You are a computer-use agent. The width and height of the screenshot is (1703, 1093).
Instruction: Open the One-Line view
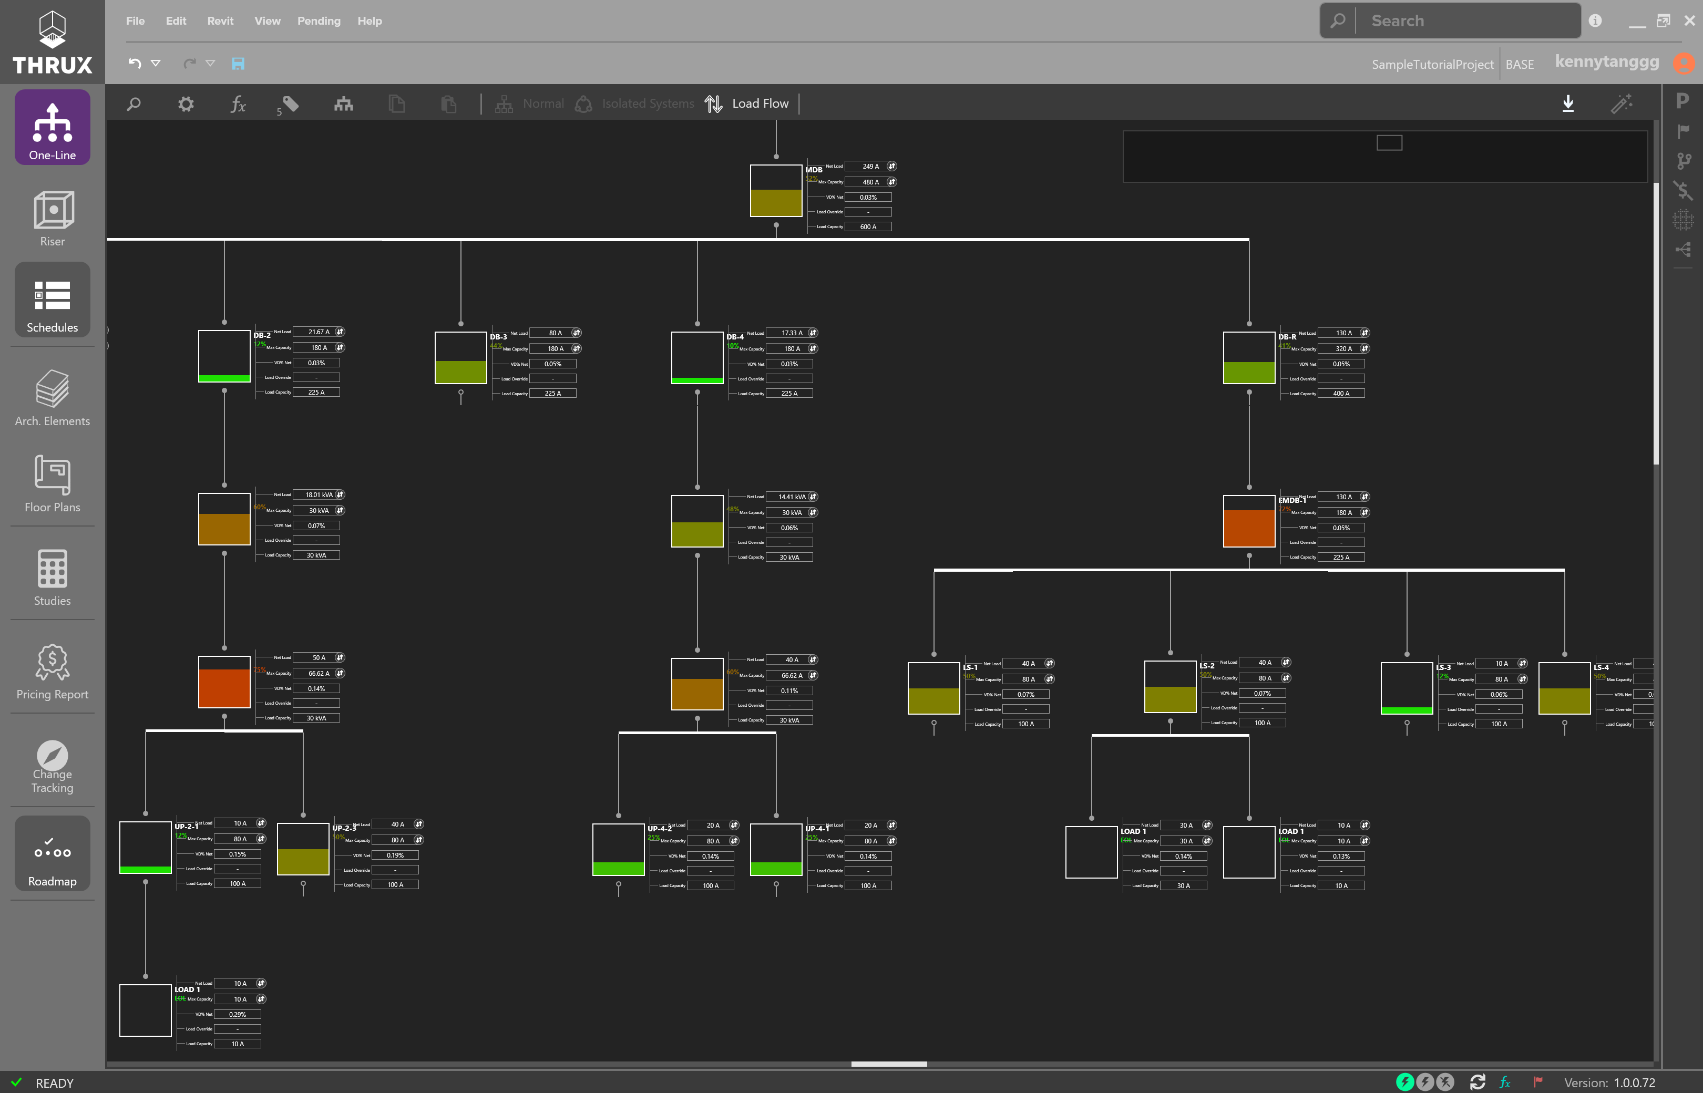pyautogui.click(x=52, y=128)
